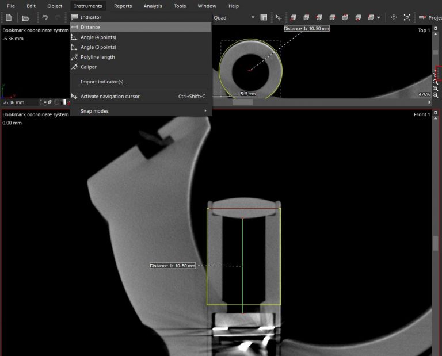Click the zoom out magnifier in Top view
The height and width of the screenshot is (356, 442).
pyautogui.click(x=436, y=95)
